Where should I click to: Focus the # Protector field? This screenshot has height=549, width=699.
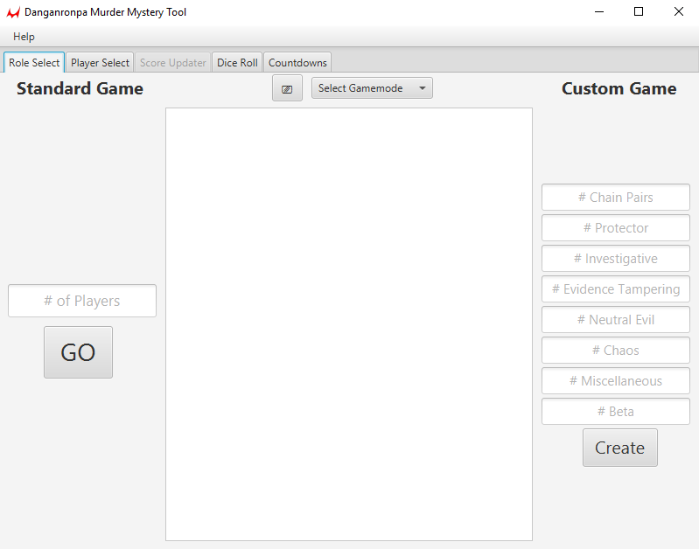point(616,227)
